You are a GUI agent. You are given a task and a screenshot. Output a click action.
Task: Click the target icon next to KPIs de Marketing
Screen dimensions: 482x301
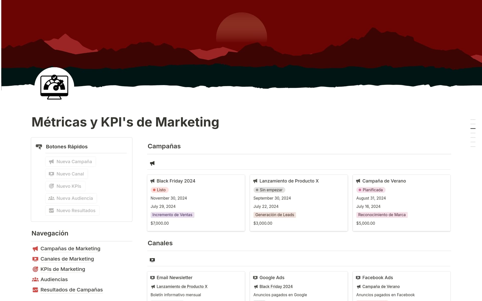pos(35,269)
